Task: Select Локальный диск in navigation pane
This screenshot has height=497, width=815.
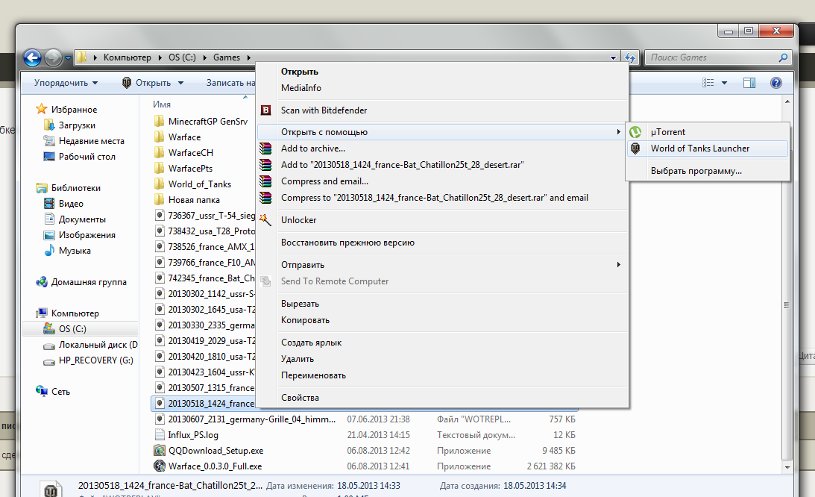Action: (x=97, y=345)
